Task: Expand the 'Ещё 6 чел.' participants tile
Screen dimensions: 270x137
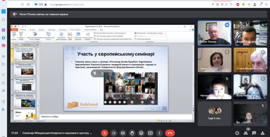Action: click(214, 114)
